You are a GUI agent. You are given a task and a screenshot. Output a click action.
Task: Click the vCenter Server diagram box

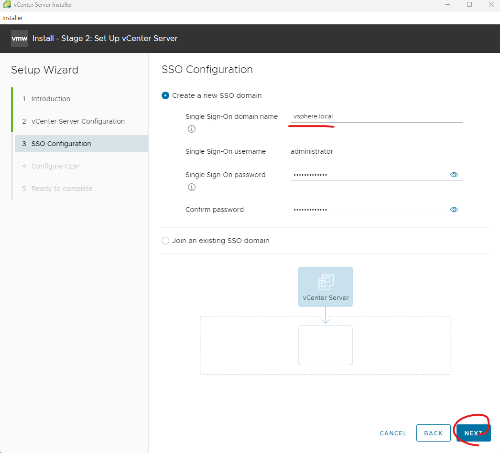point(325,286)
